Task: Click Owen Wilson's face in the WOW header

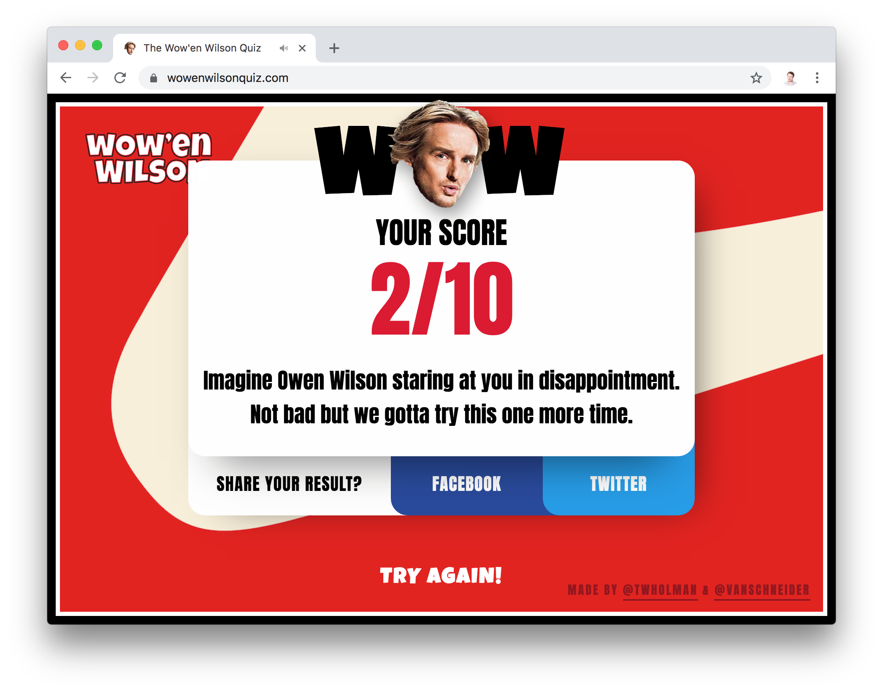Action: point(442,154)
